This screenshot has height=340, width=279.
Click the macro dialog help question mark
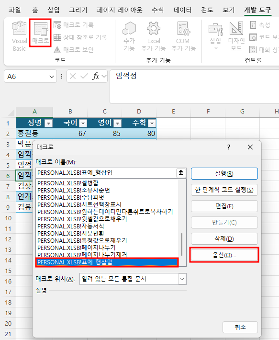[x=229, y=147]
